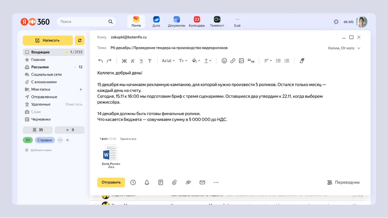Open the delayed send clock icon
This screenshot has width=388, height=218.
[133, 182]
